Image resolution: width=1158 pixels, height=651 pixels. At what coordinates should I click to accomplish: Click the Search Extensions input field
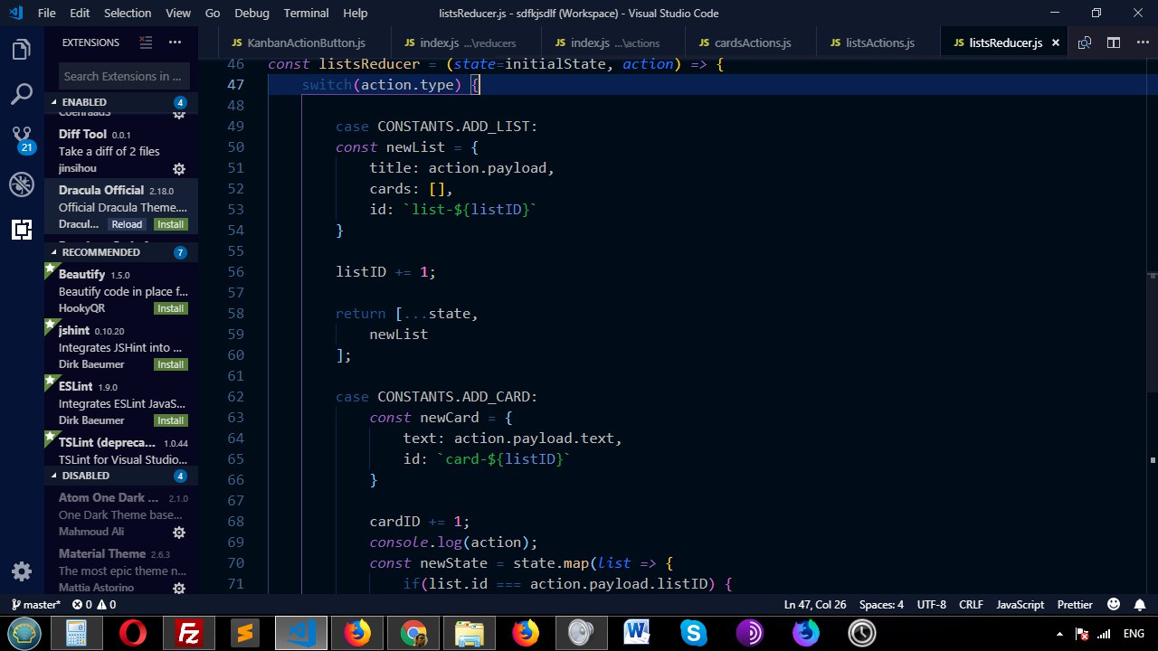click(x=124, y=76)
